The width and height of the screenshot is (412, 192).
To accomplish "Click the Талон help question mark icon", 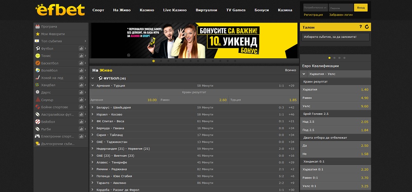I will point(360,27).
